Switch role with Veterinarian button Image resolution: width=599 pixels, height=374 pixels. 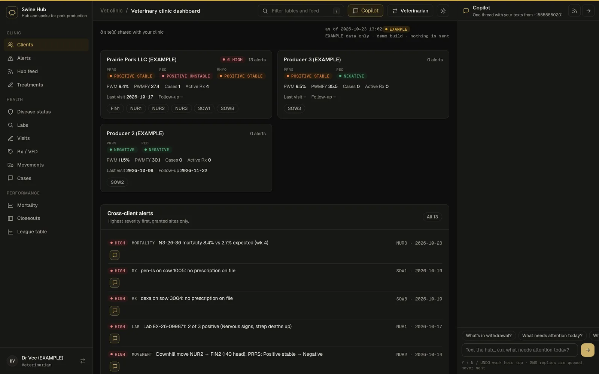click(x=410, y=11)
